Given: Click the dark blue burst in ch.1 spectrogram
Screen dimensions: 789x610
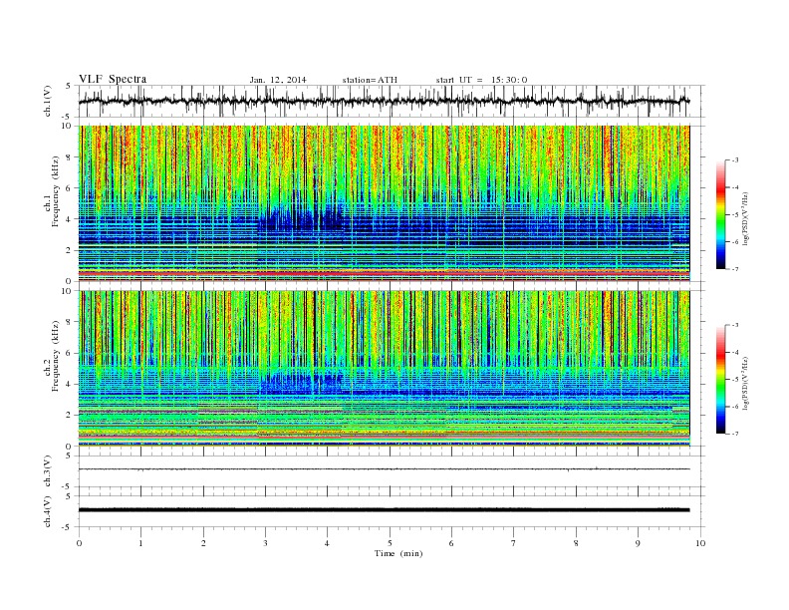Looking at the screenshot, I should click(302, 217).
